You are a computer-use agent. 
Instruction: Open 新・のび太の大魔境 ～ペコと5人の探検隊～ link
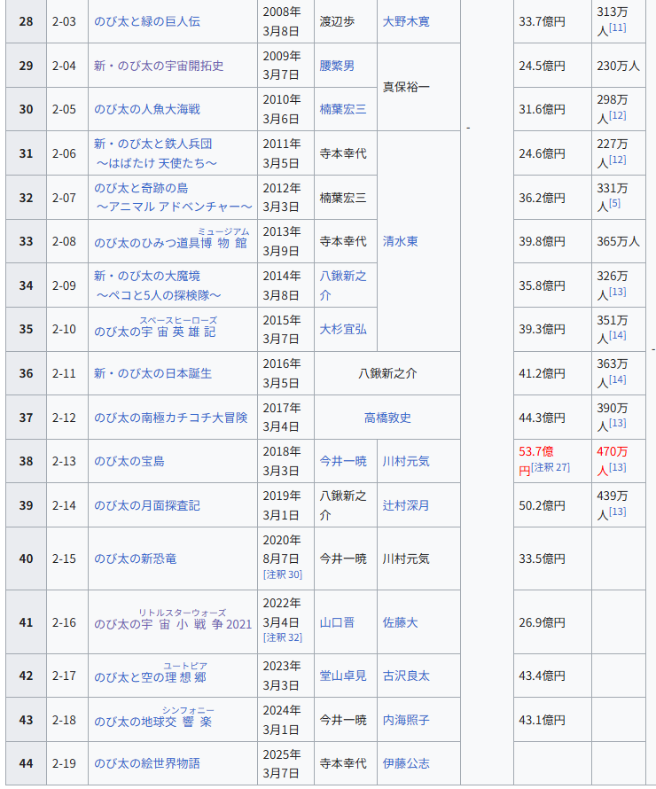(x=158, y=285)
